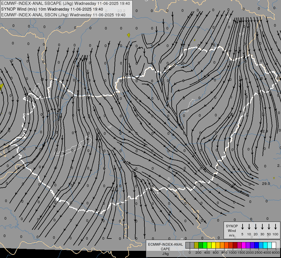Click the 1500 tick label on CAPE scale

[241, 253]
